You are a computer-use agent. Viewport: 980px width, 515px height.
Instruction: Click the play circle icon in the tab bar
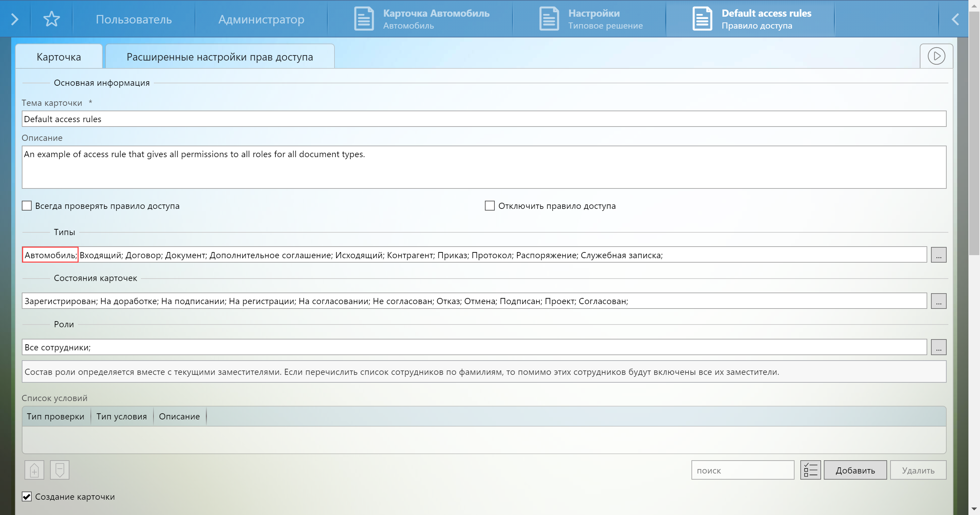coord(936,56)
